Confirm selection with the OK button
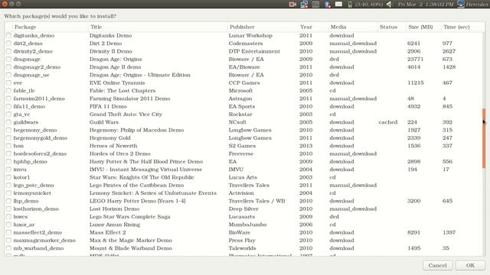 [x=470, y=265]
